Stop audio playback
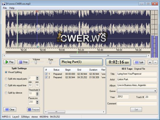This screenshot has width=160, height=120. [23, 62]
